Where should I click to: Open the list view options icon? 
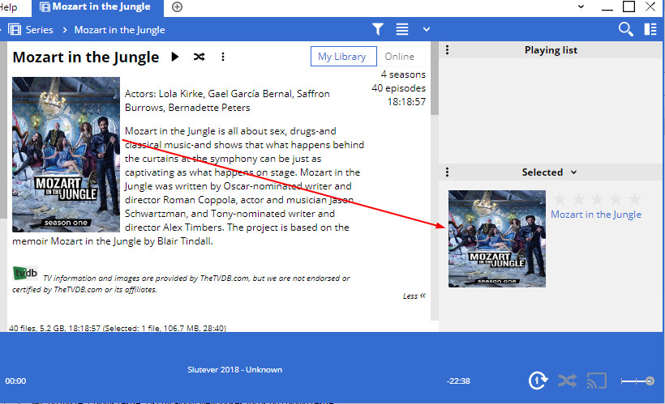402,29
